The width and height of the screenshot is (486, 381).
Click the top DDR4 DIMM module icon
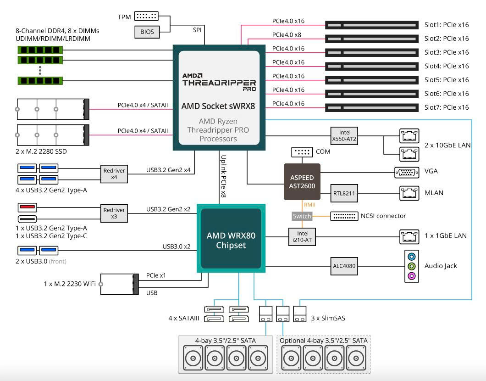click(x=40, y=50)
